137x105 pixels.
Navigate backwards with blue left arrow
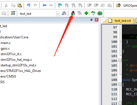44,5
